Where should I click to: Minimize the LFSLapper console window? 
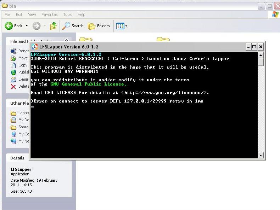pos(248,47)
